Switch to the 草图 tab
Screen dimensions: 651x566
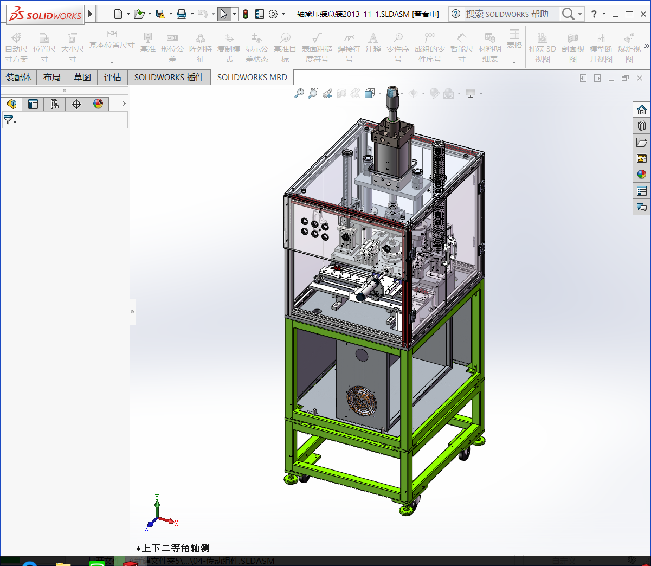[82, 78]
